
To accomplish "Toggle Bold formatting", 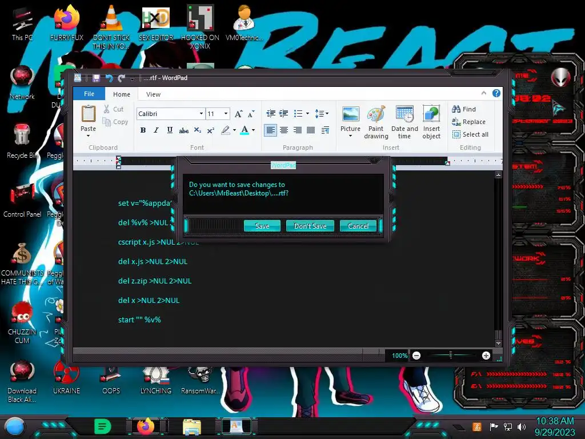I will point(143,130).
